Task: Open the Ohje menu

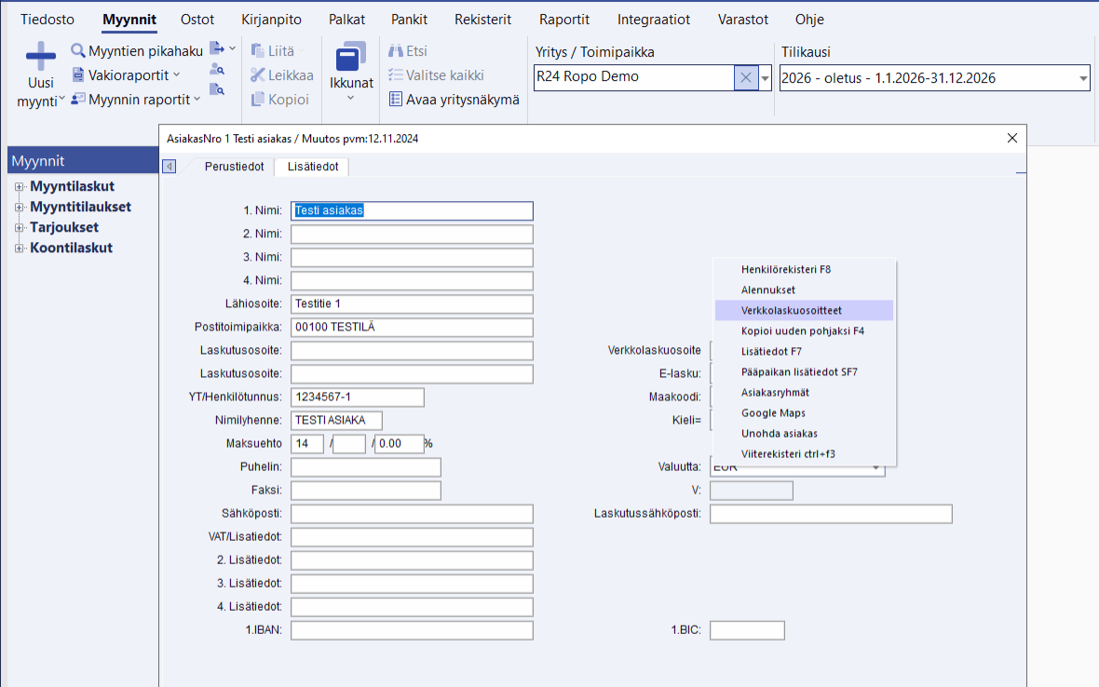Action: pyautogui.click(x=809, y=20)
